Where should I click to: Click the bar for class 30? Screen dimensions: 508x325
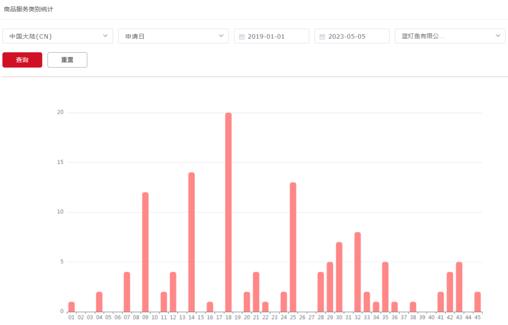click(339, 277)
